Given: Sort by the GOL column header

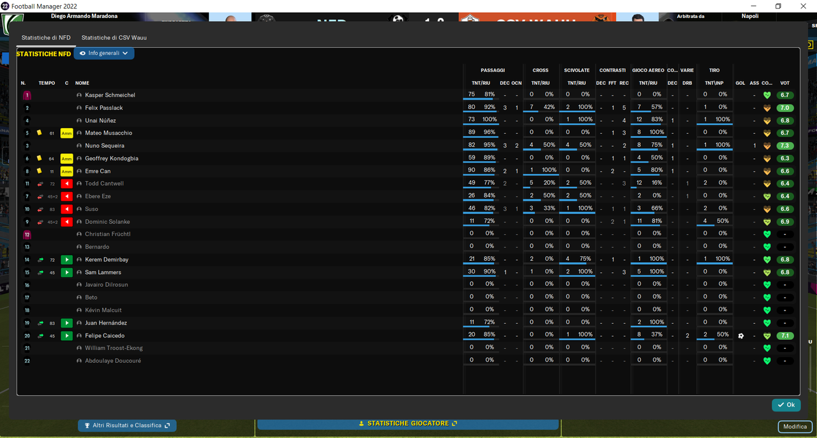Looking at the screenshot, I should (x=740, y=83).
